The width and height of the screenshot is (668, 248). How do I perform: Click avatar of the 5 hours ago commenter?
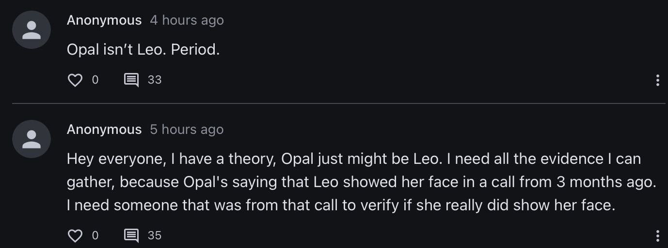click(x=32, y=139)
